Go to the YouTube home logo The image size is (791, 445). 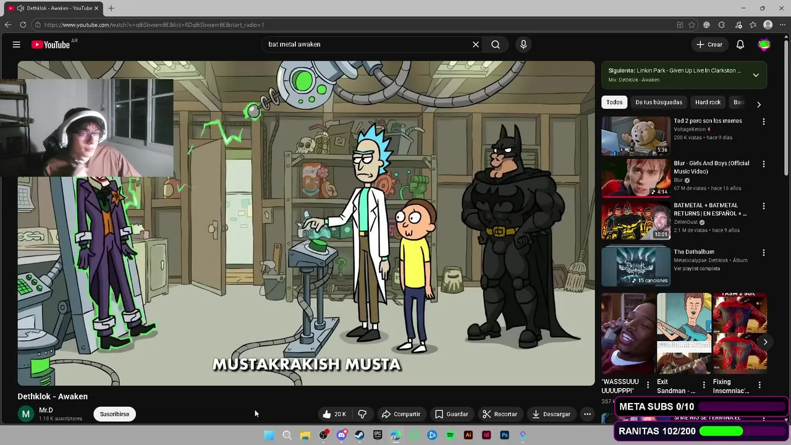(x=51, y=44)
